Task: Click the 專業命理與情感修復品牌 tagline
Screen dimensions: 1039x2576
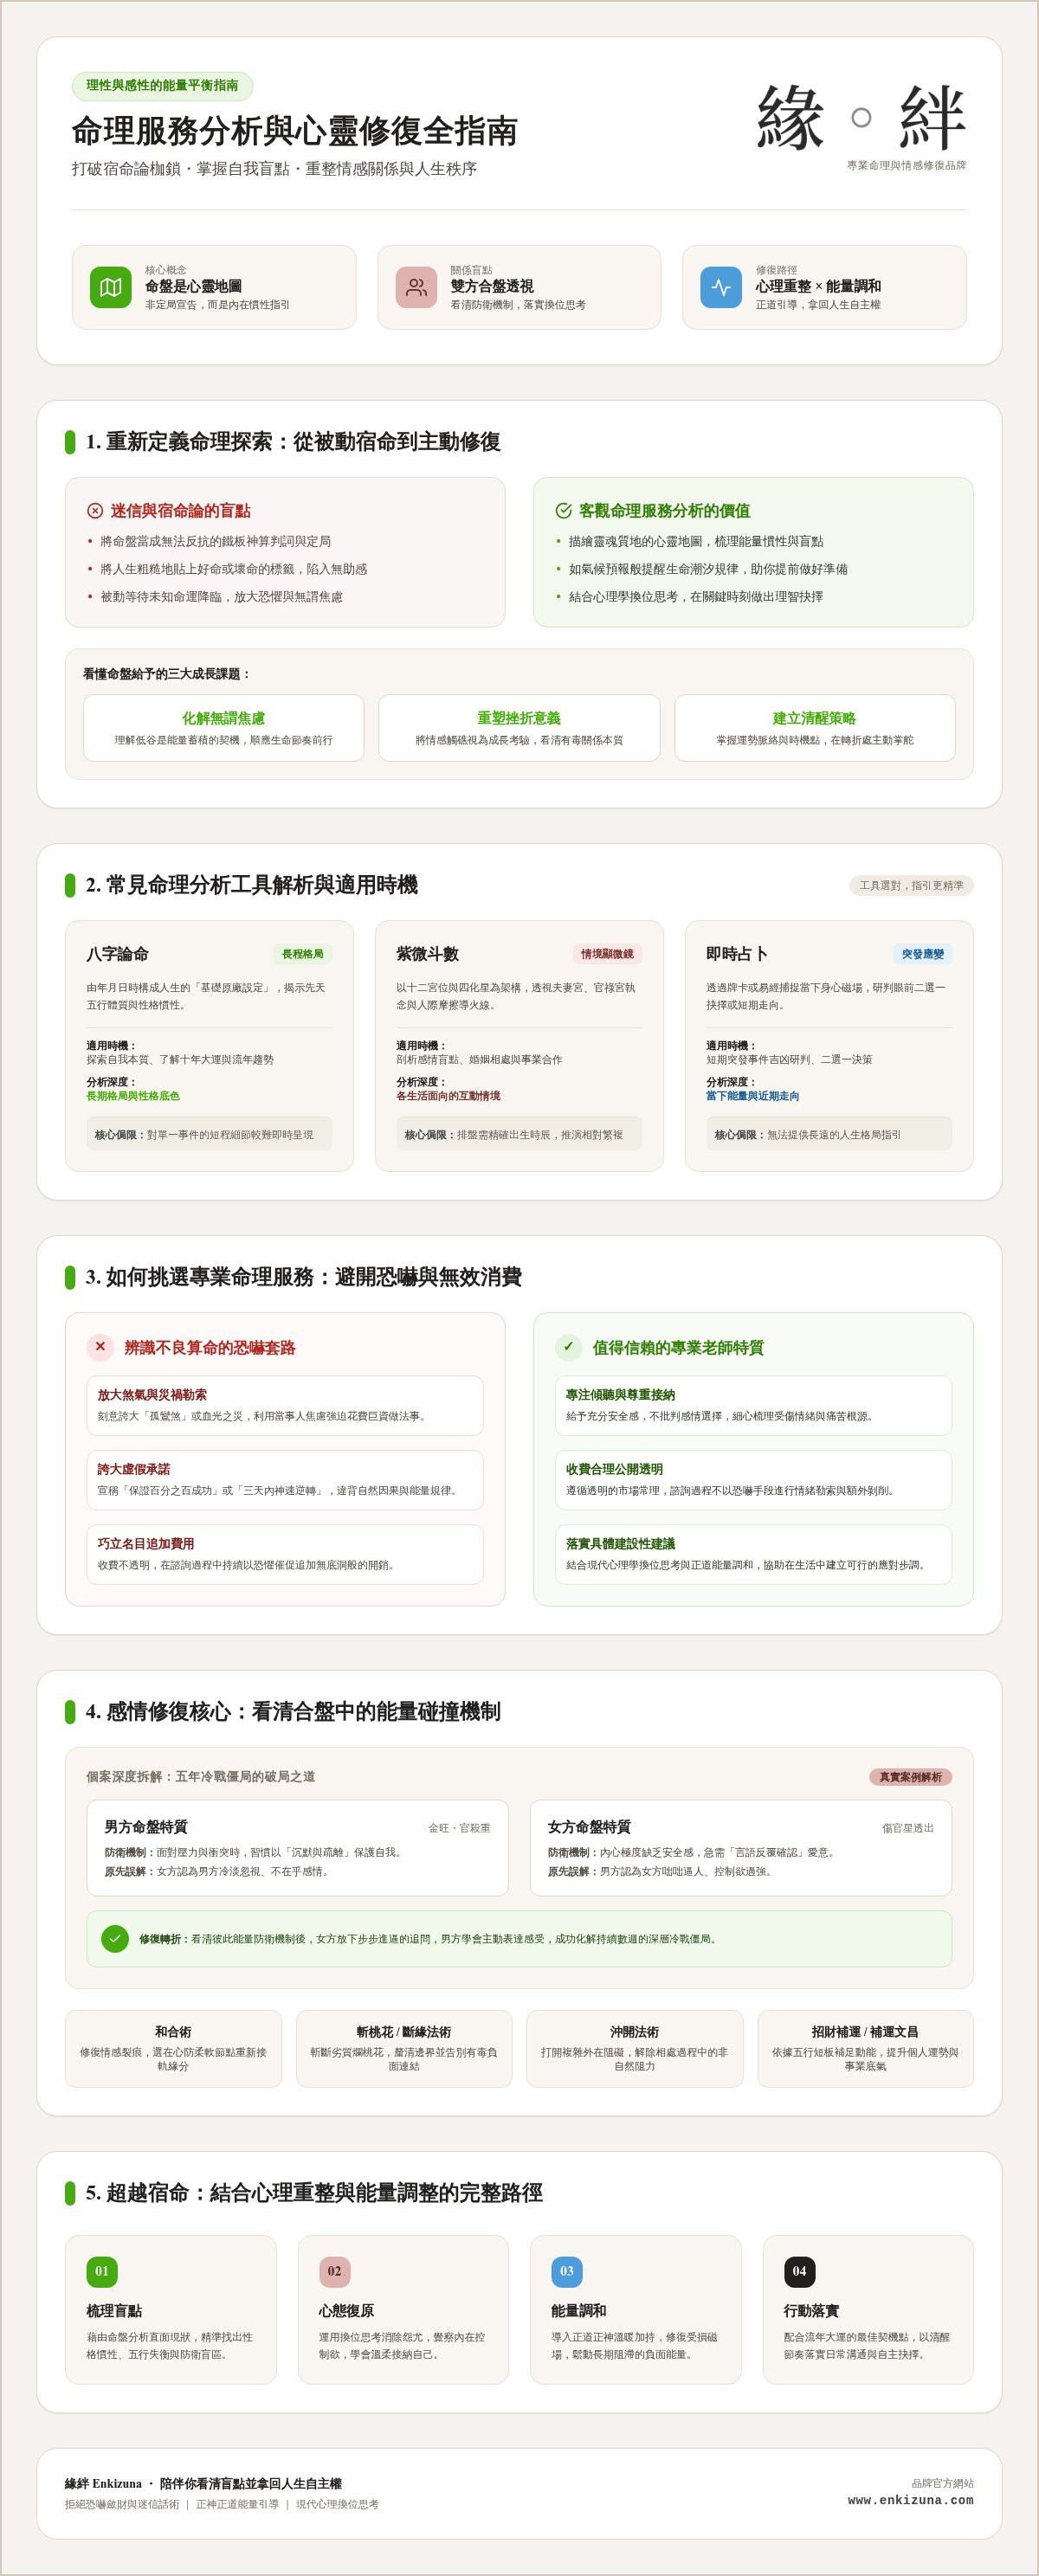Action: pos(907,165)
